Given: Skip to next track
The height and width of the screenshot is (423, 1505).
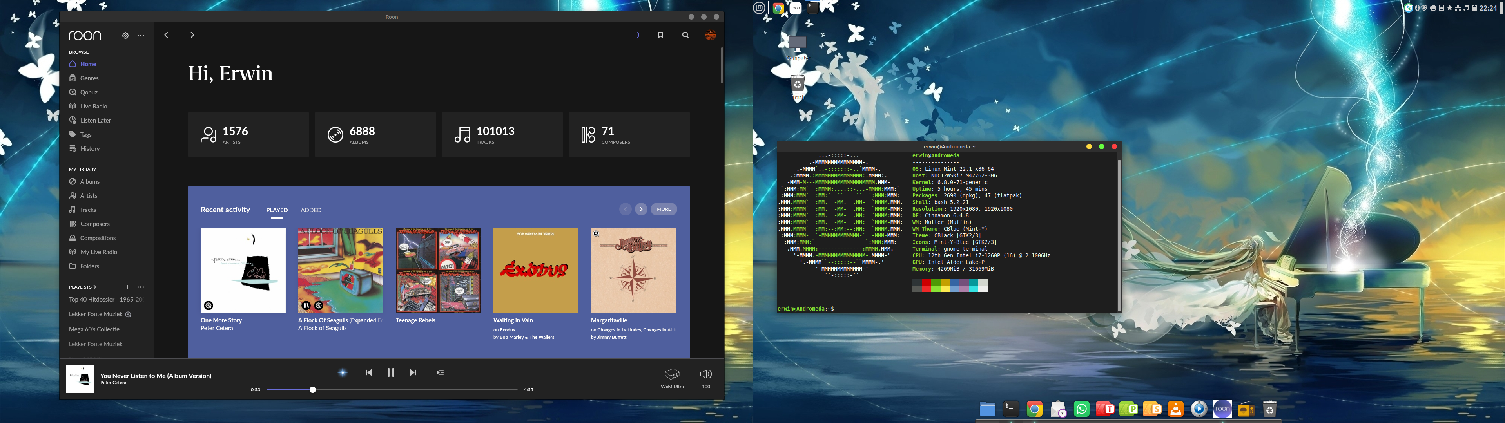Looking at the screenshot, I should [x=413, y=373].
